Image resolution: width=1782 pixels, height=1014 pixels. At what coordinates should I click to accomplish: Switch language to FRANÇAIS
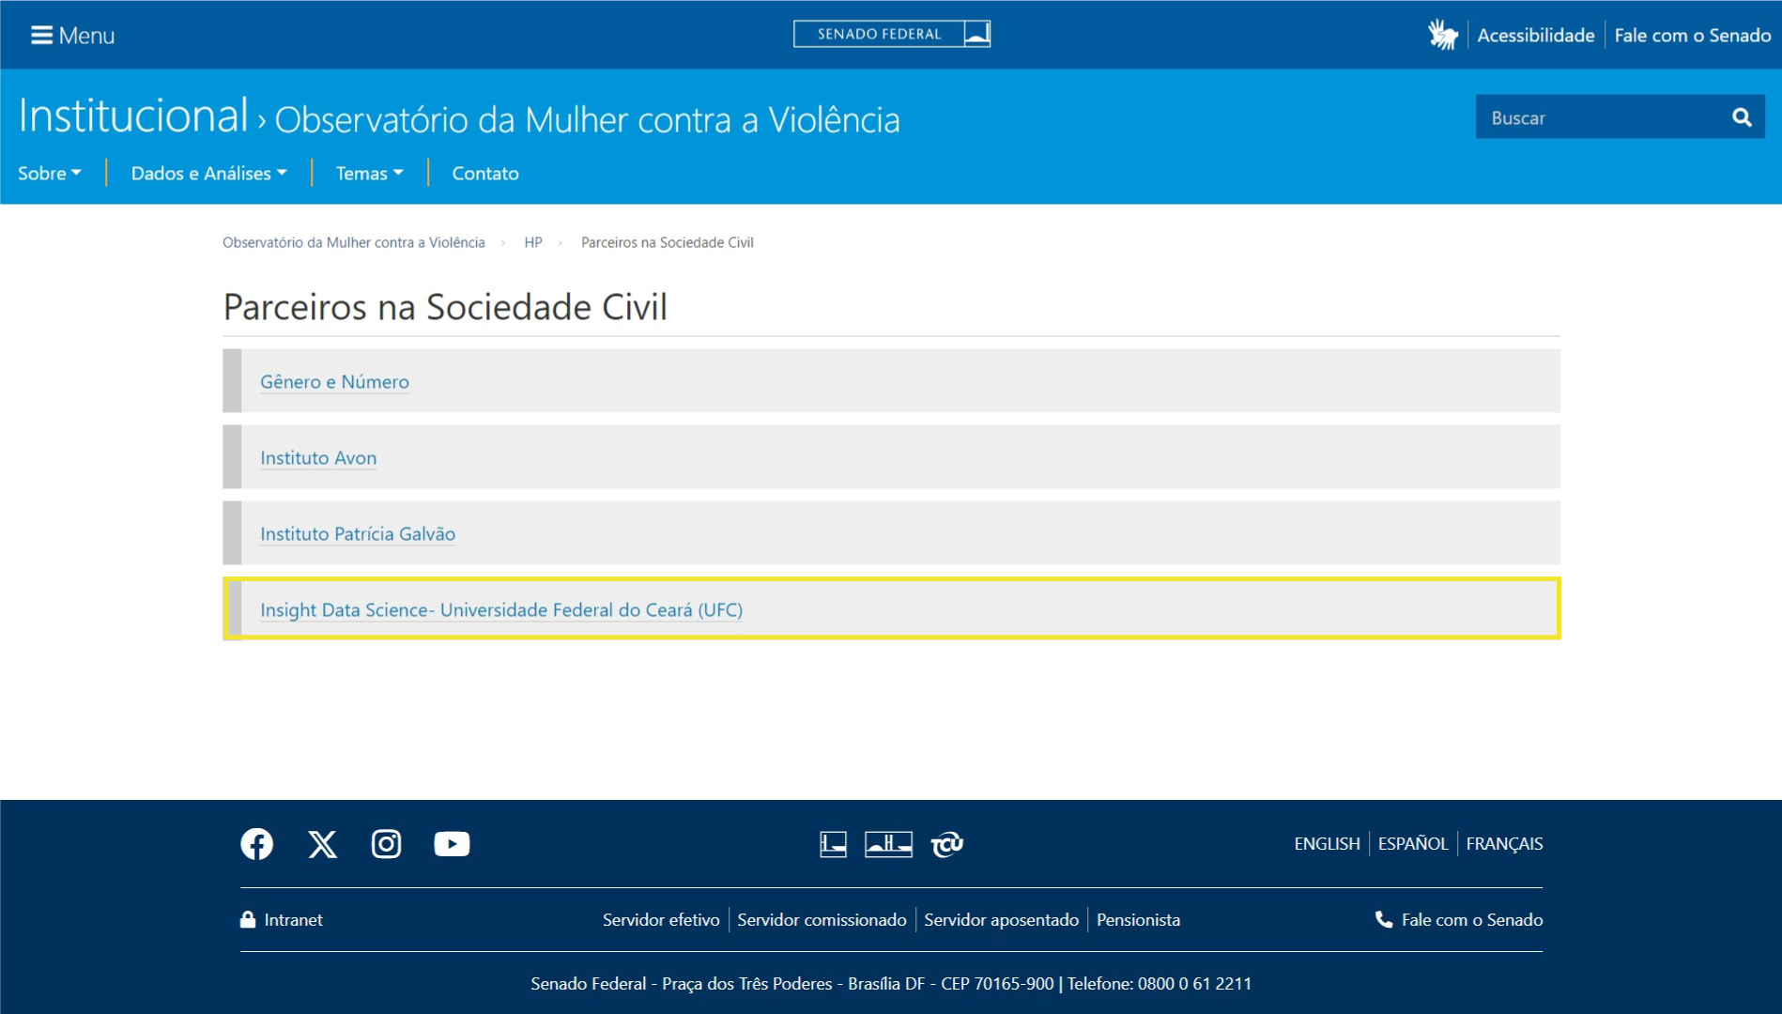pyautogui.click(x=1504, y=843)
